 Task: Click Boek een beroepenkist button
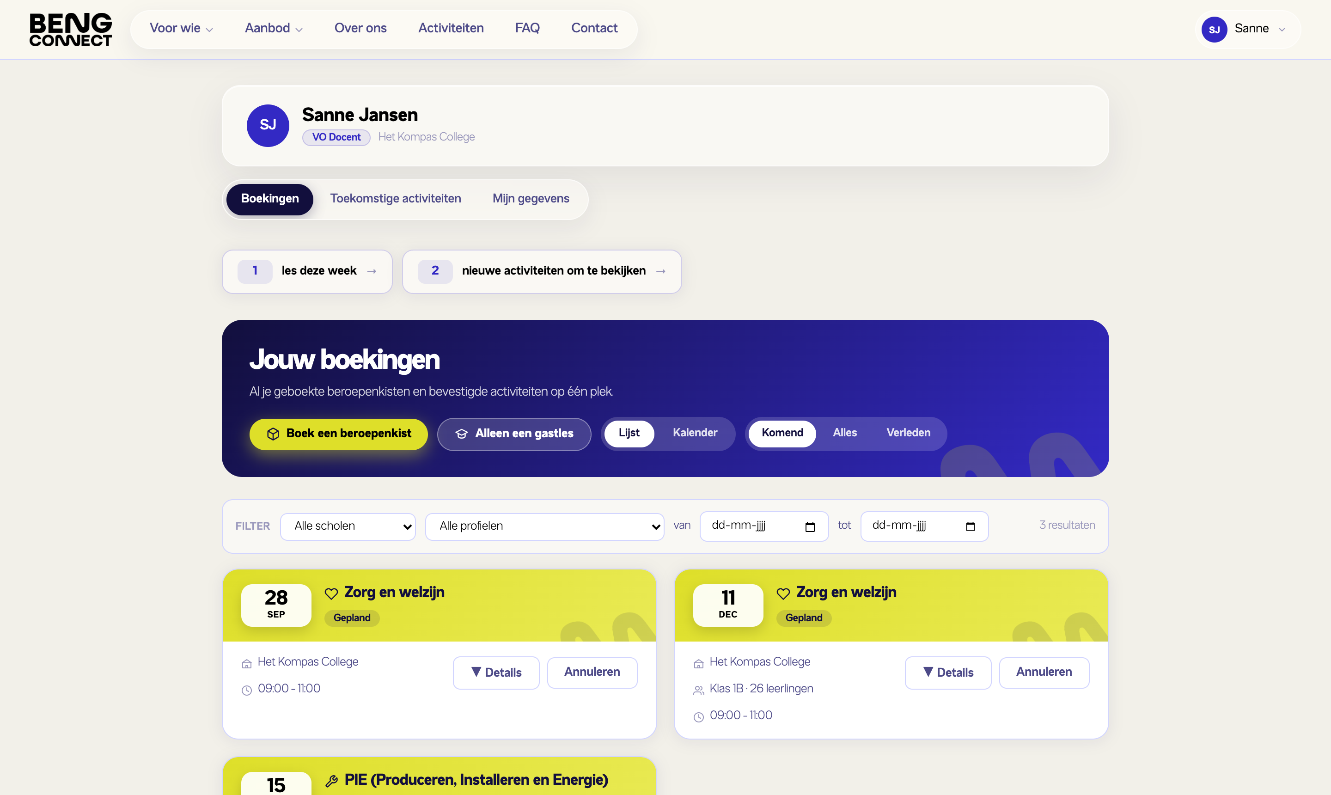pyautogui.click(x=338, y=434)
